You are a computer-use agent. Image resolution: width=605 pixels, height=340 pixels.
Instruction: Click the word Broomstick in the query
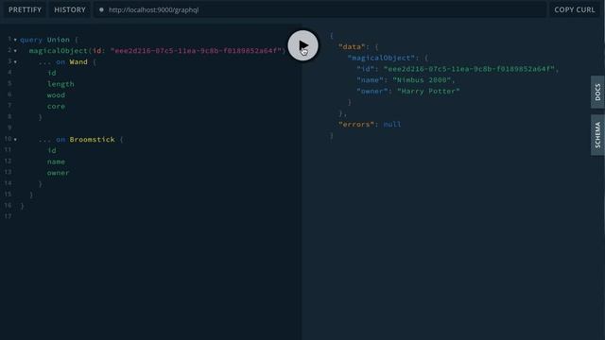(x=93, y=140)
